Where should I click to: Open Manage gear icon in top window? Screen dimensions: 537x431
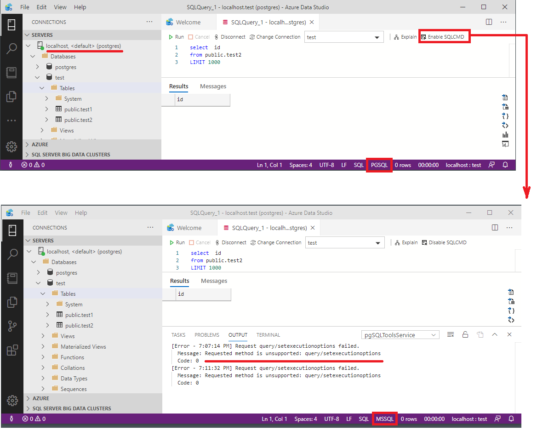pyautogui.click(x=11, y=147)
